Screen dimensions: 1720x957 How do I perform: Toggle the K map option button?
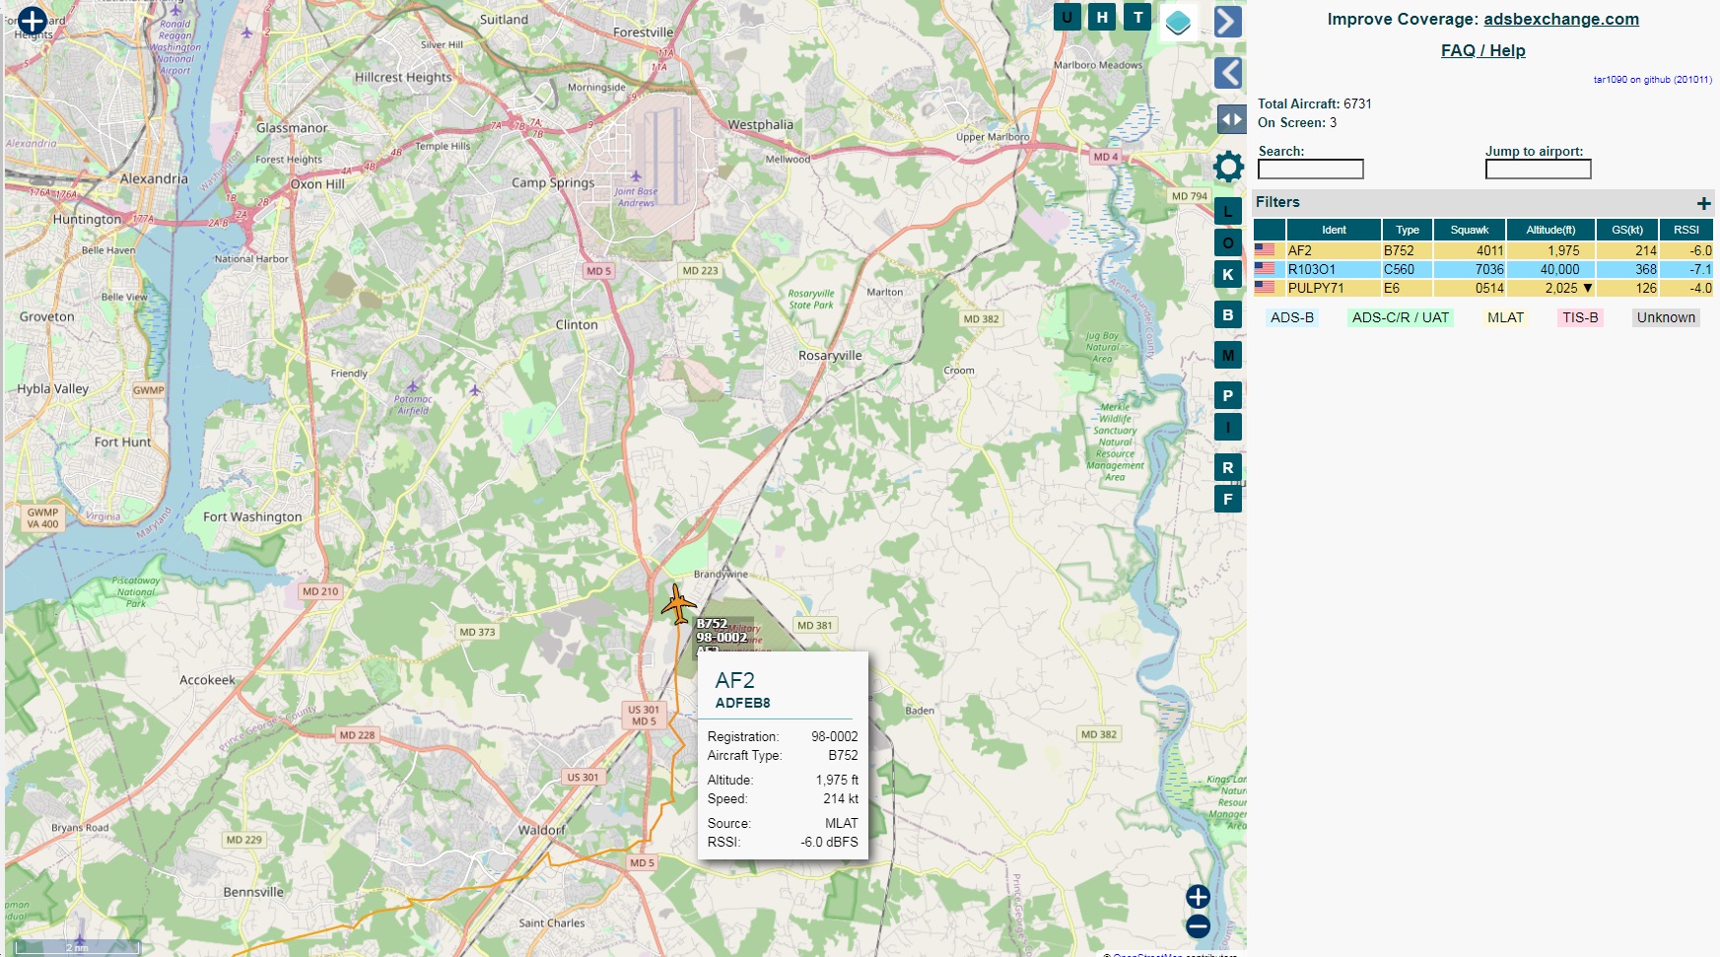pyautogui.click(x=1227, y=275)
